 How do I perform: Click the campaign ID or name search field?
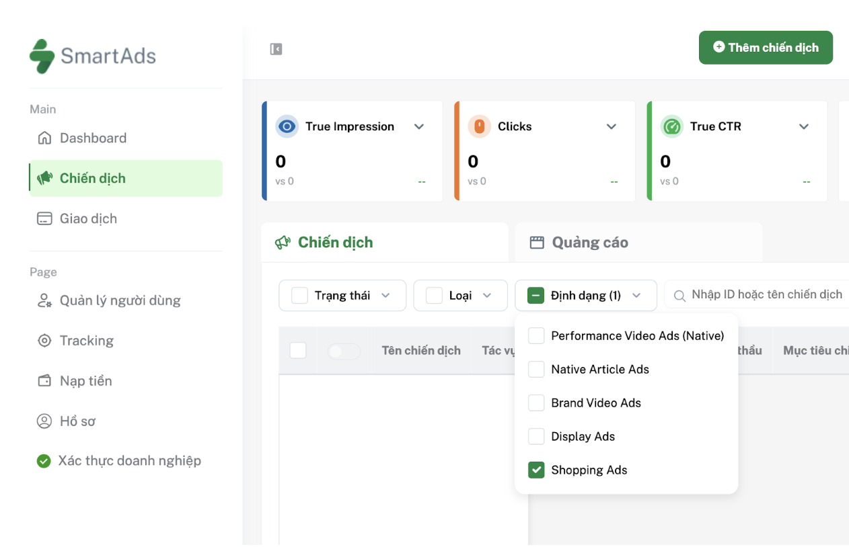click(x=766, y=295)
